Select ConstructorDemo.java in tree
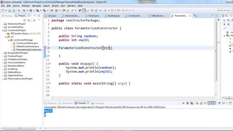Screen dimensions: 233x131 [27, 43]
